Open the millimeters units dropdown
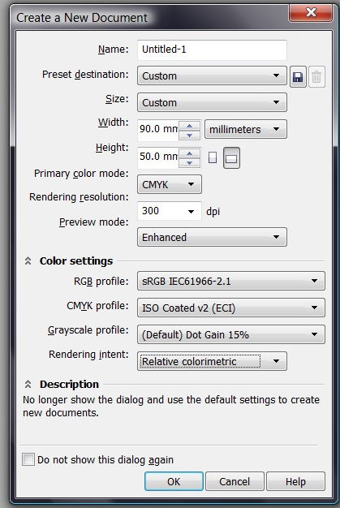Viewport: 340px width, 508px height. coord(245,129)
